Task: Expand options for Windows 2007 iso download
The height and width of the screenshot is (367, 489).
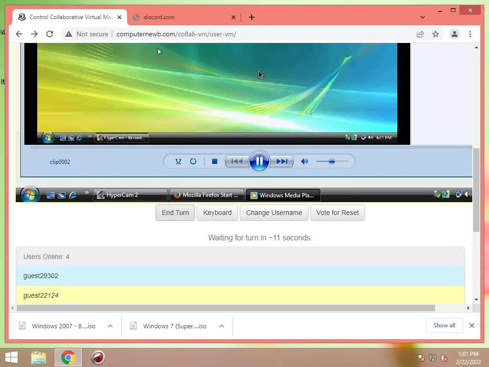Action: tap(110, 326)
